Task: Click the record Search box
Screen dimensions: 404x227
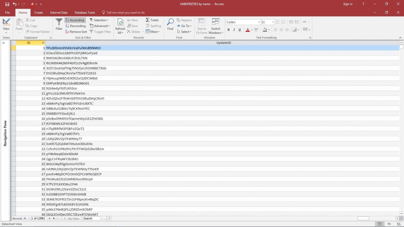Action: pyautogui.click(x=91, y=218)
